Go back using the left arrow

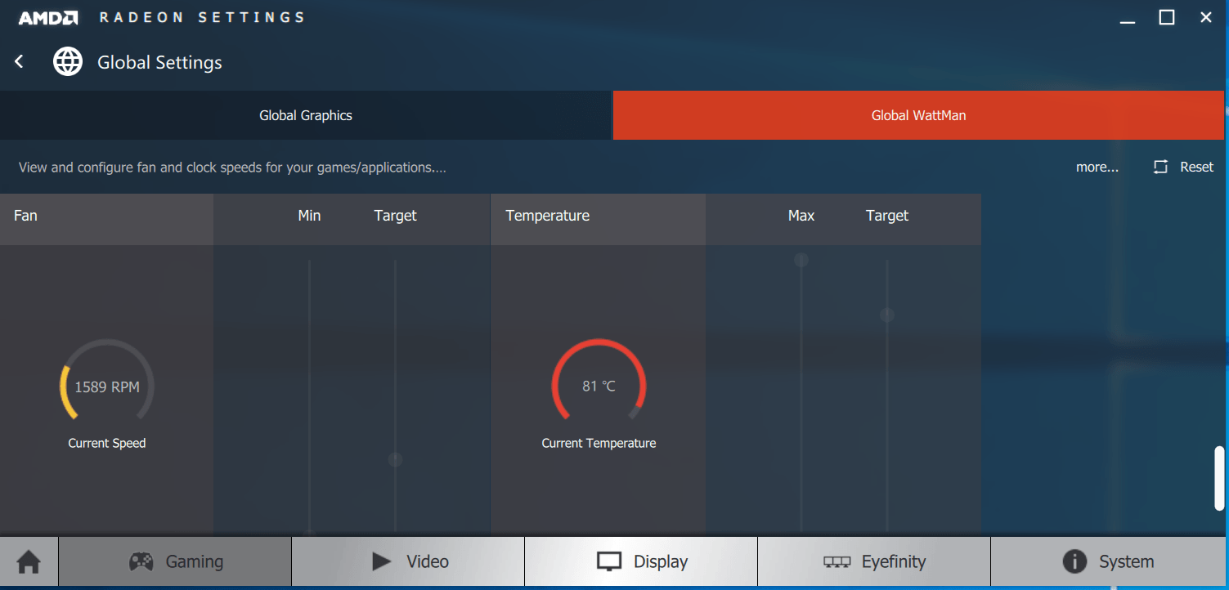(x=19, y=62)
